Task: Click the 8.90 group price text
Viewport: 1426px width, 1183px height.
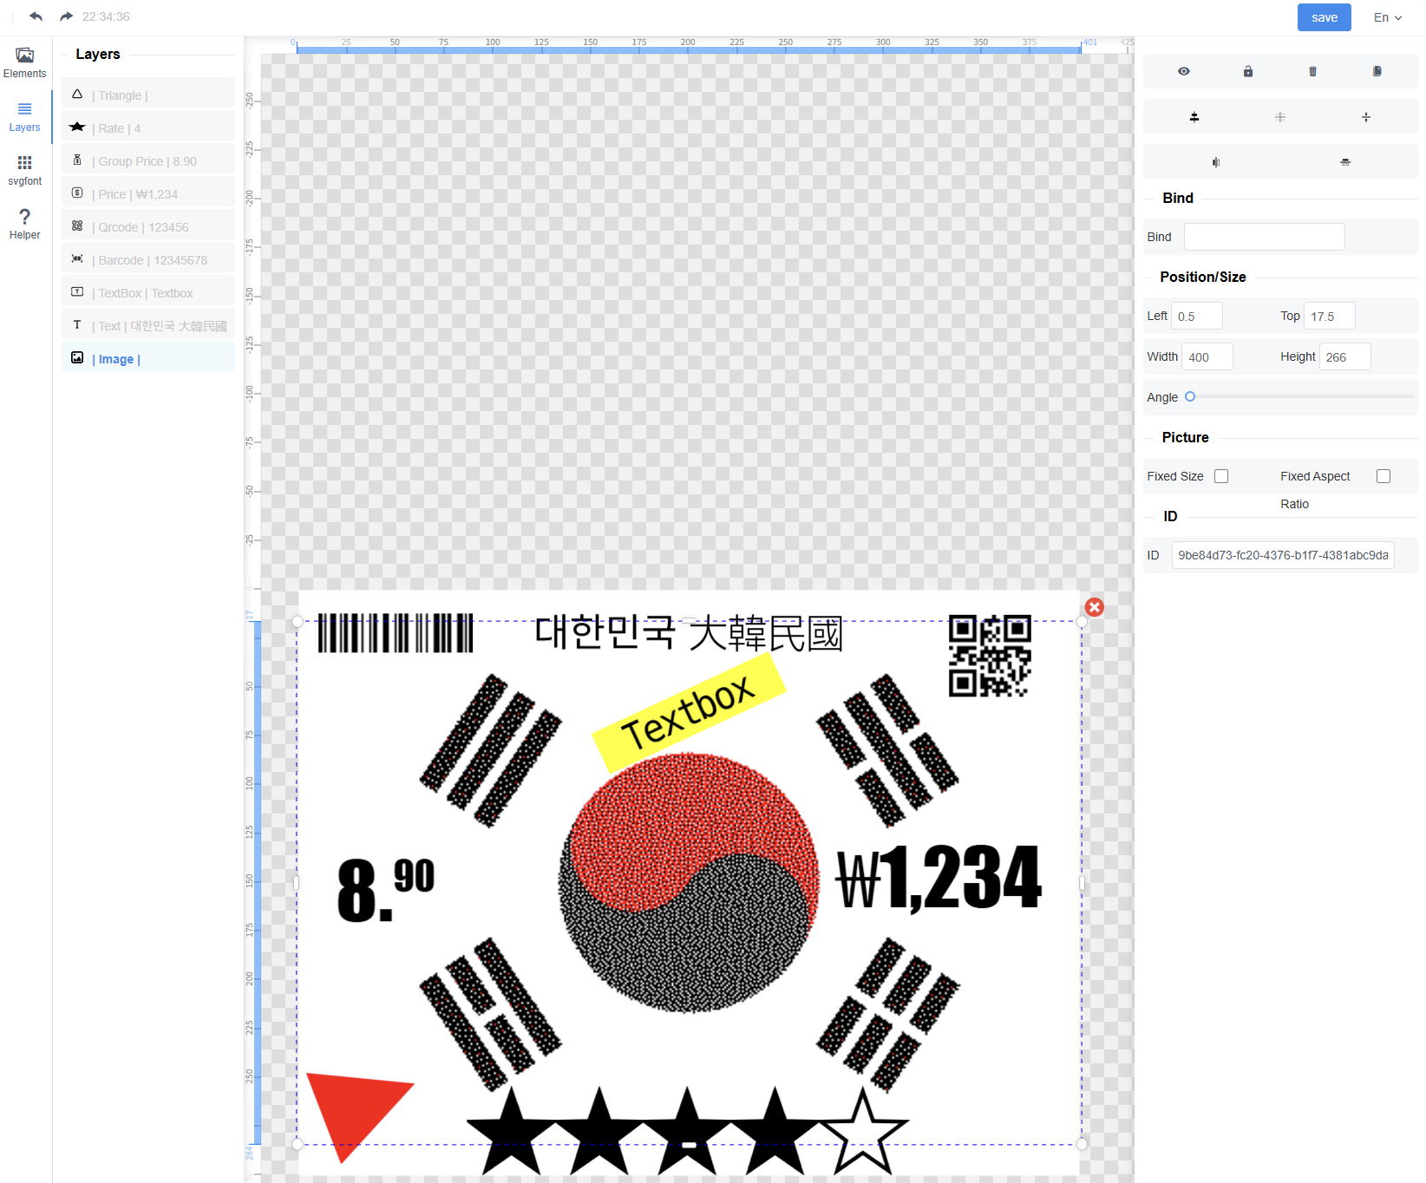Action: pos(385,889)
